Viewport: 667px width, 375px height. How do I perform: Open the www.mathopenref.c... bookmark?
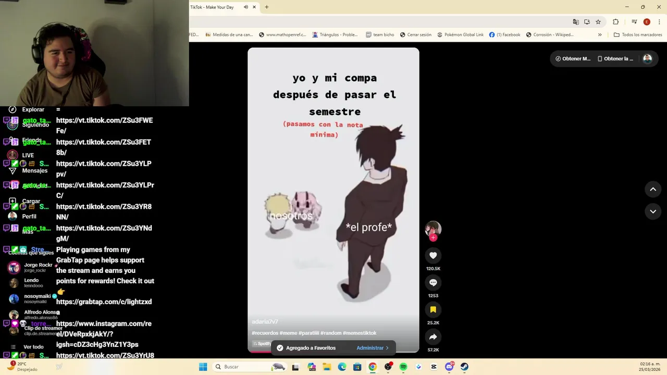282,35
